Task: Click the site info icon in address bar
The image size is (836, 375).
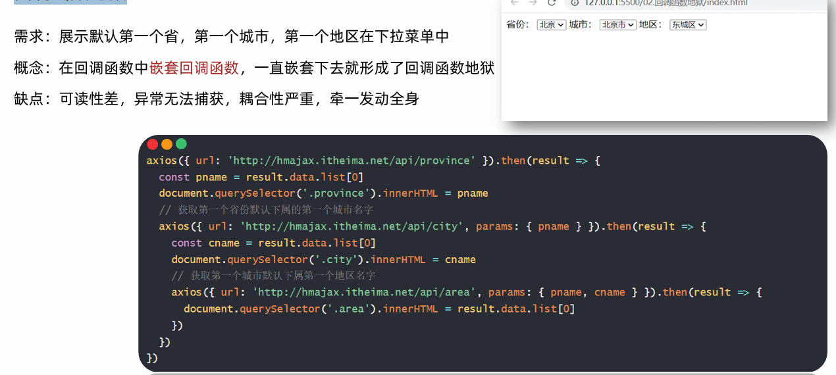Action: (x=575, y=3)
